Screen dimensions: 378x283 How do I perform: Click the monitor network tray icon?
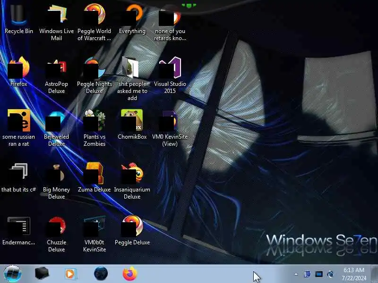tap(318, 274)
